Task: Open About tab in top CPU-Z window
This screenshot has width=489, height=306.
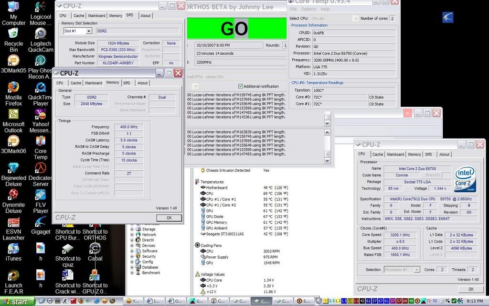Action: (x=145, y=16)
